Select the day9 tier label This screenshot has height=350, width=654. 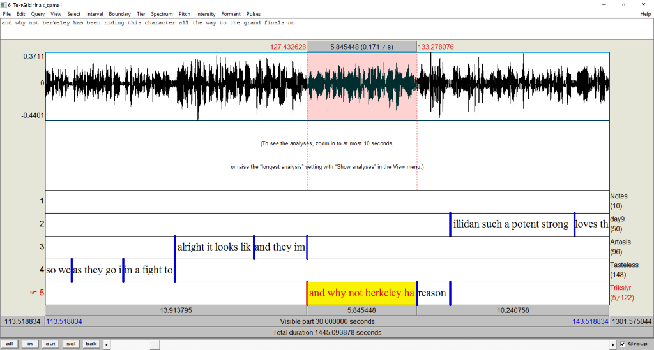(x=618, y=224)
